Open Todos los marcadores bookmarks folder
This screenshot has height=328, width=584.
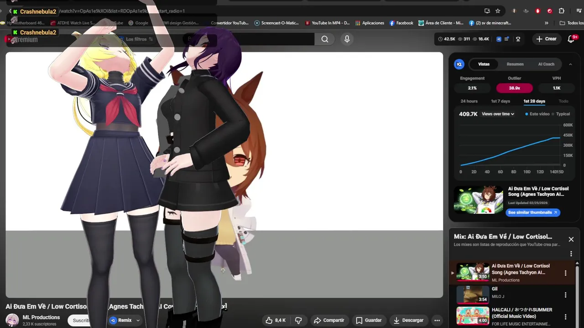[571, 23]
